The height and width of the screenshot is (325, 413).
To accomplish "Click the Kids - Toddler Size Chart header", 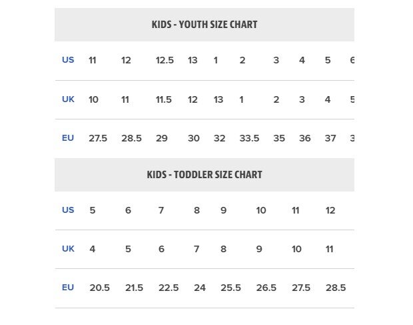I will (x=205, y=175).
